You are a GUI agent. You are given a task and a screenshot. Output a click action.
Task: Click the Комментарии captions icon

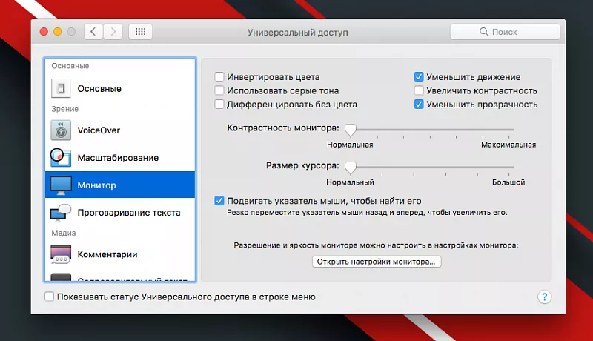pyautogui.click(x=61, y=254)
